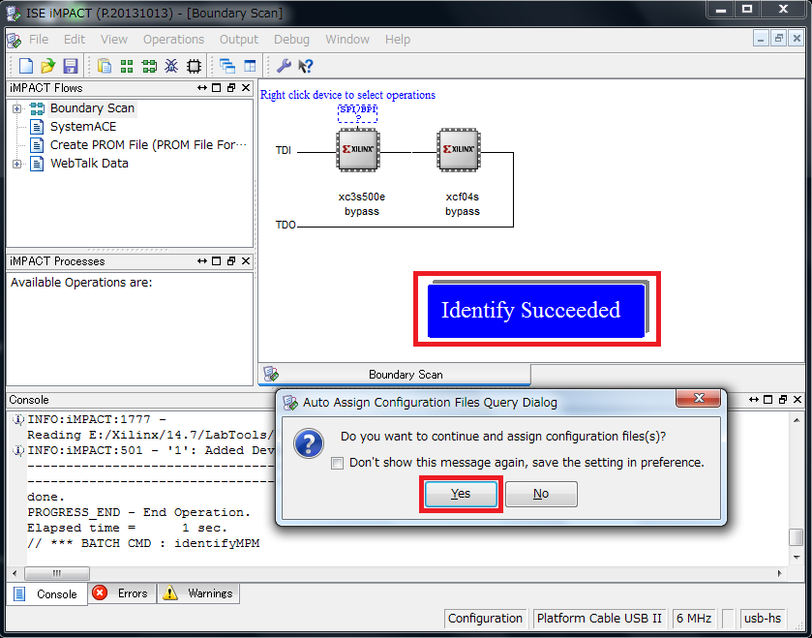This screenshot has height=638, width=812.
Task: Close the iMPACT Processes panel
Action: (246, 261)
